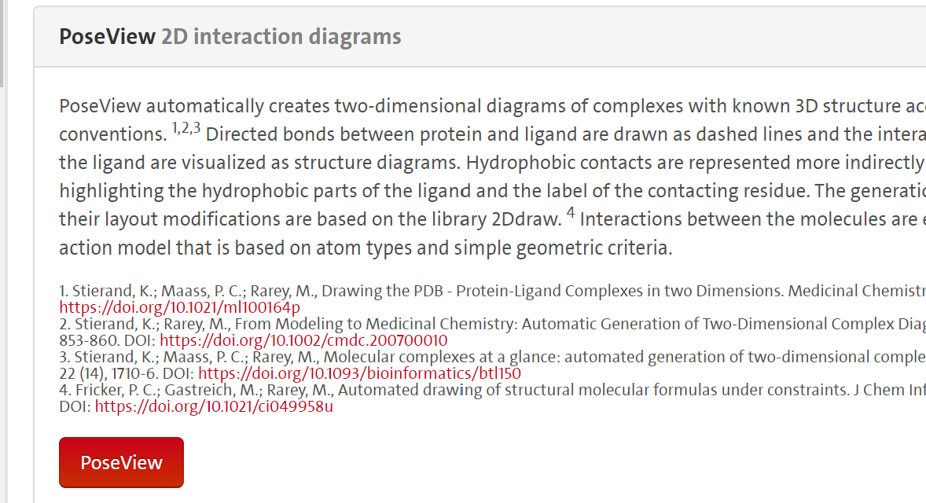The image size is (926, 503).
Task: Open the doi.org/10.1021/ml100164p link
Action: pos(179,307)
